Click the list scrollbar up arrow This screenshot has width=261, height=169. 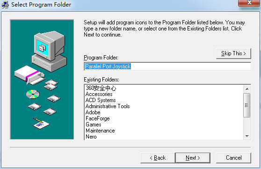pyautogui.click(x=247, y=89)
